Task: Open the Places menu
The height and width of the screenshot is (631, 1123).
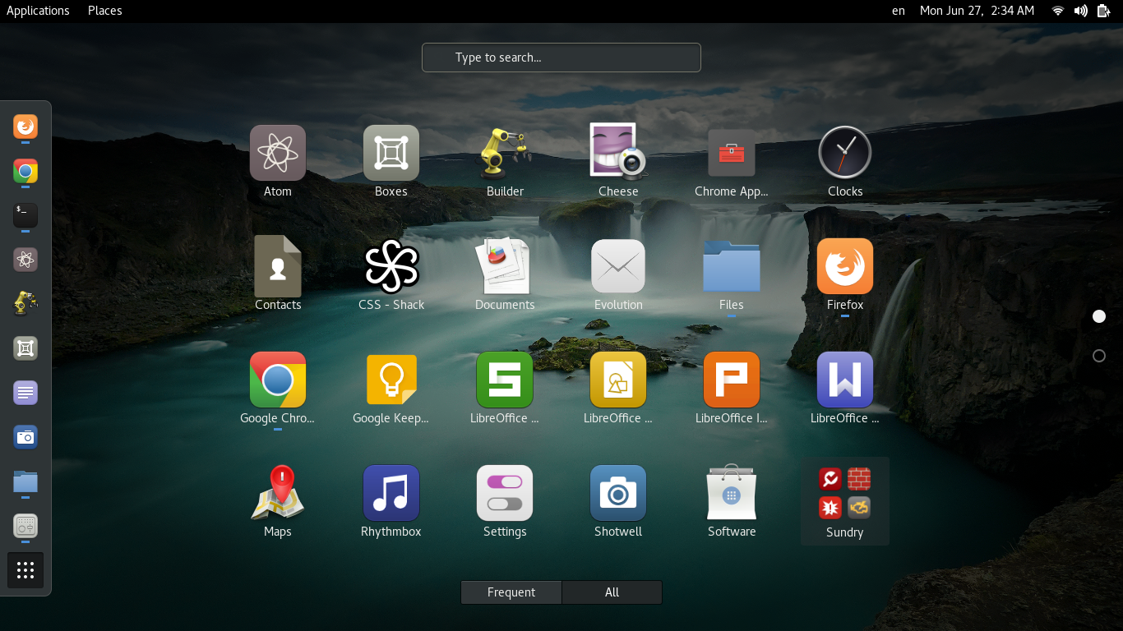Action: tap(104, 11)
